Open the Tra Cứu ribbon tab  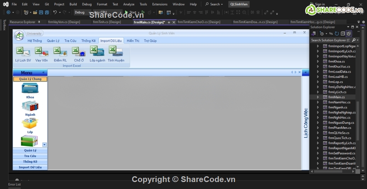(x=70, y=40)
